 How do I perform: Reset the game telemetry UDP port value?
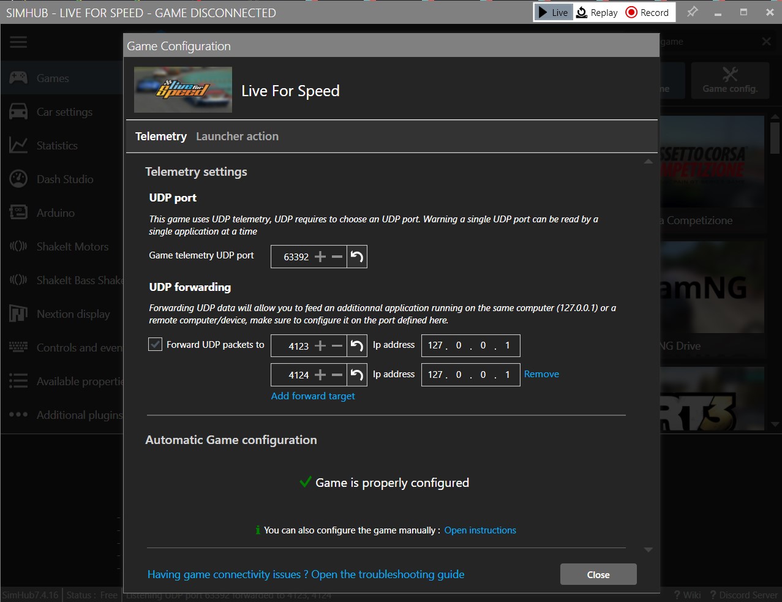[357, 257]
